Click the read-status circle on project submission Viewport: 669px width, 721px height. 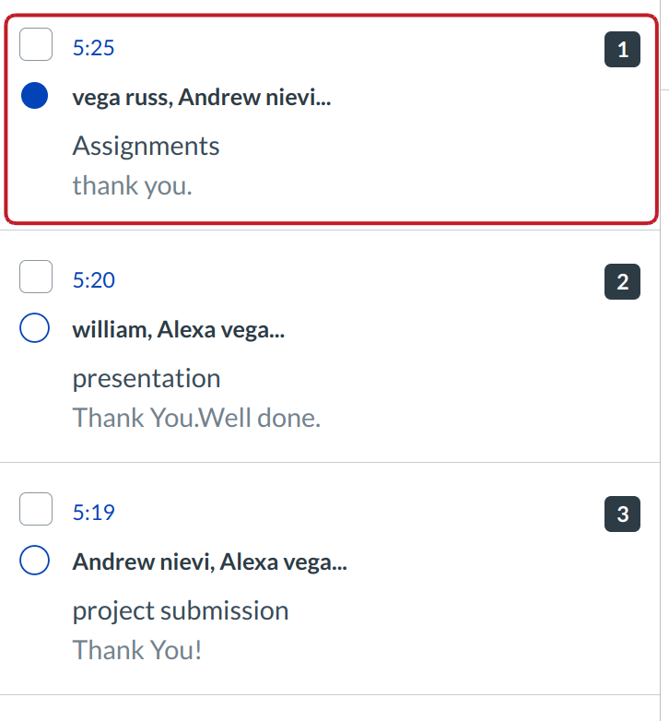point(34,561)
